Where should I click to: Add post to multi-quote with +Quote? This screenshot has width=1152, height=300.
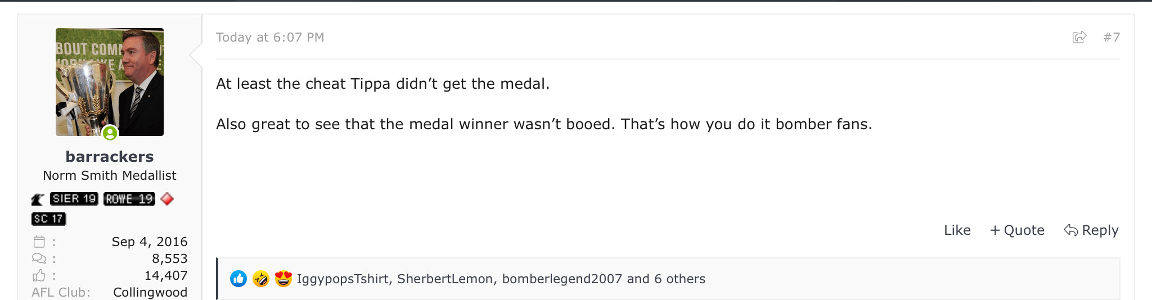coord(1017,230)
